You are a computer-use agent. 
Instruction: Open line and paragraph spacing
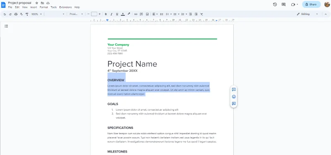(x=161, y=14)
